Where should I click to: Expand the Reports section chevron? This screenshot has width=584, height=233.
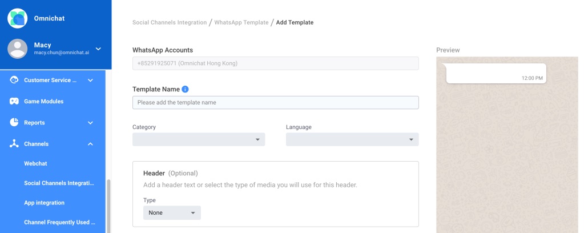(90, 122)
